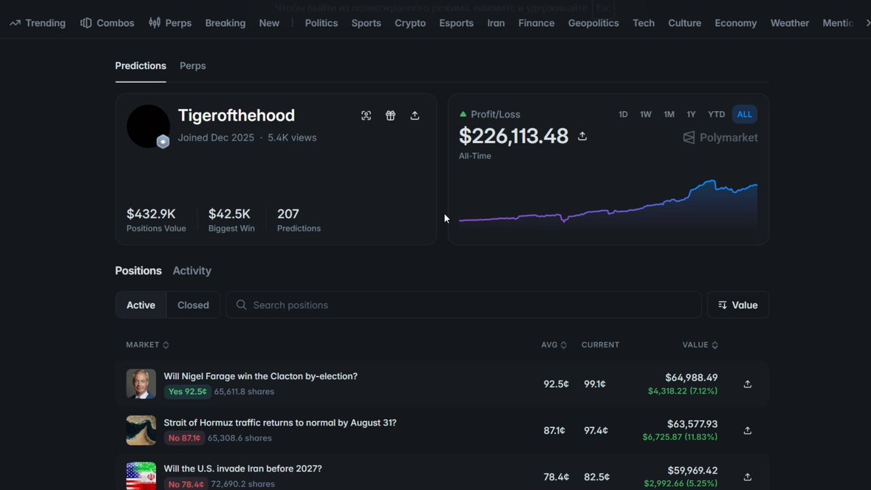Image resolution: width=871 pixels, height=490 pixels.
Task: Share the Tigerofthehood profile
Action: coord(415,115)
